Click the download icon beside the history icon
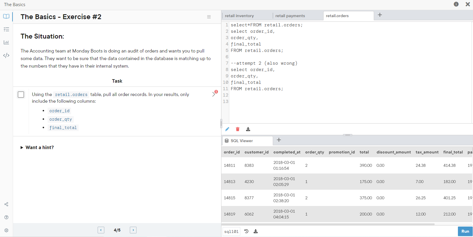This screenshot has width=473, height=237. click(256, 231)
